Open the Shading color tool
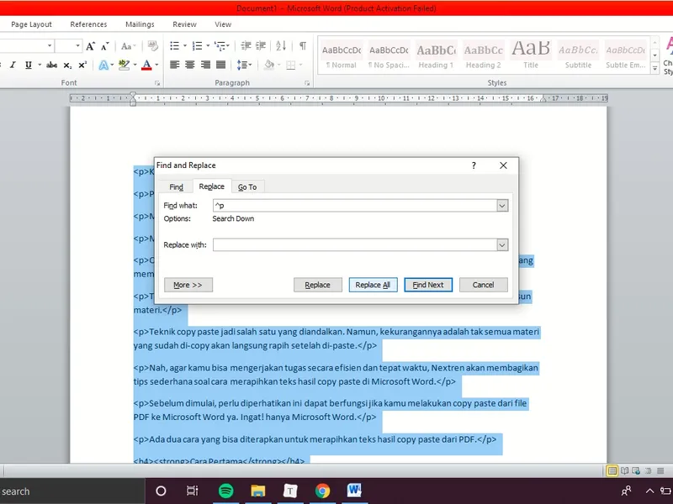This screenshot has width=673, height=504. click(x=268, y=65)
